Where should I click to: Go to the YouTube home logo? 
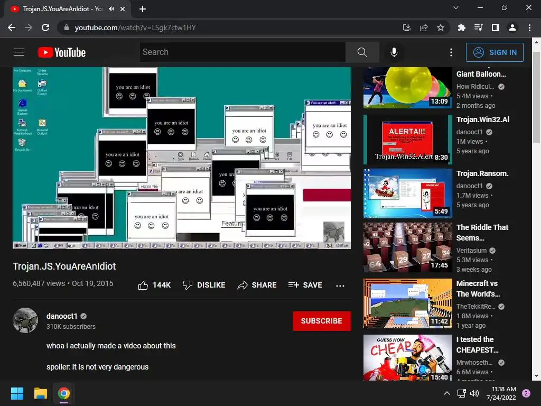(x=62, y=52)
